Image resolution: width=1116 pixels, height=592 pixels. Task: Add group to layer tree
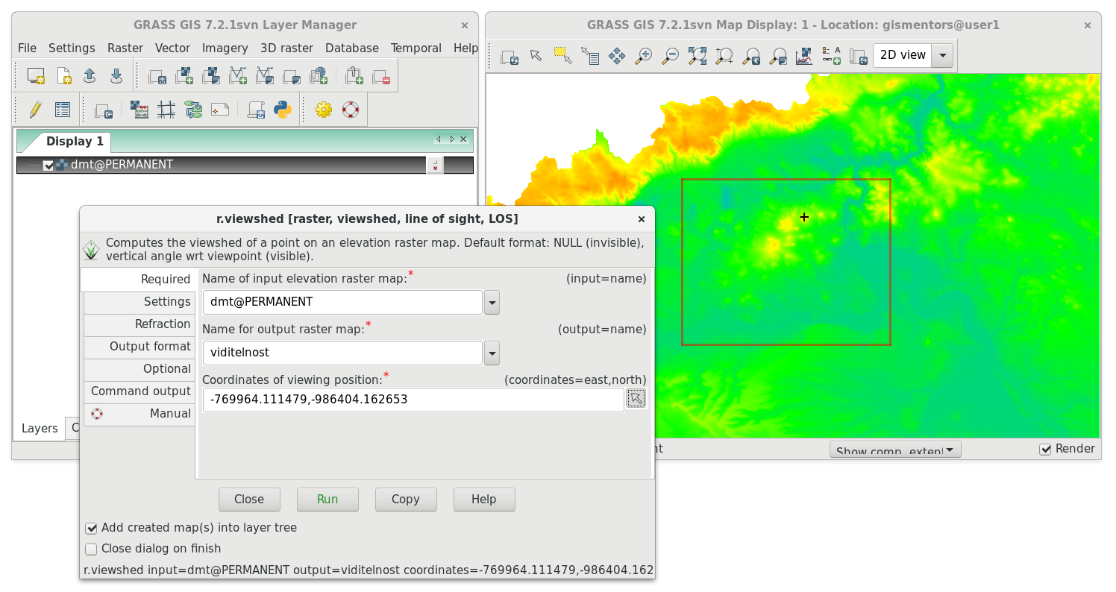tap(354, 75)
